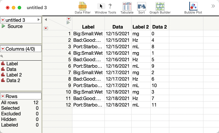Open the Data Filter tool
The width and height of the screenshot is (219, 133).
[x=82, y=6]
